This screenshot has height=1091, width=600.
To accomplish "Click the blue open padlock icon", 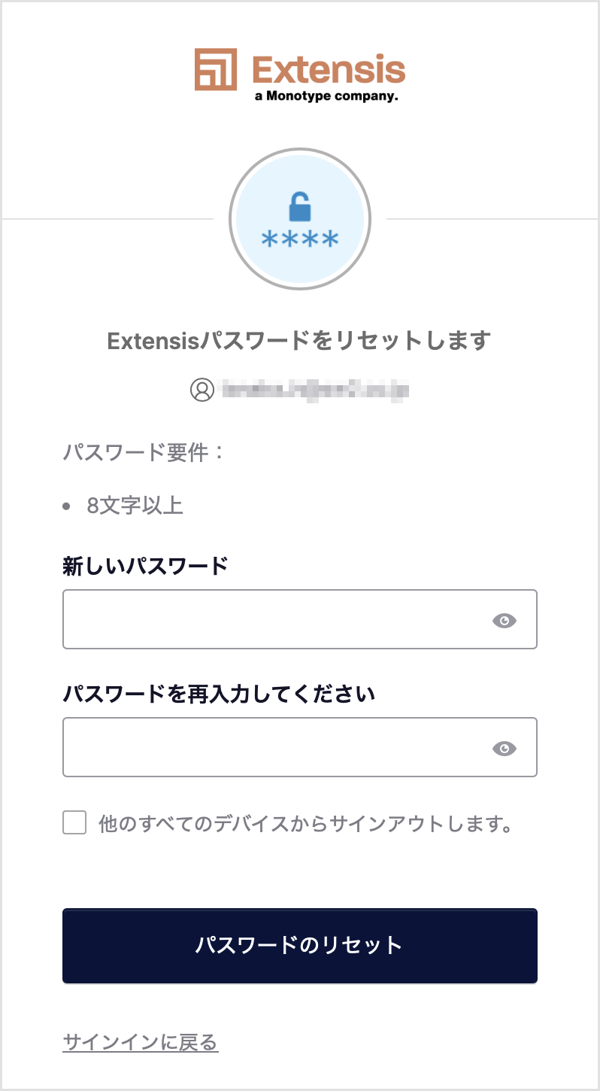I will point(300,207).
